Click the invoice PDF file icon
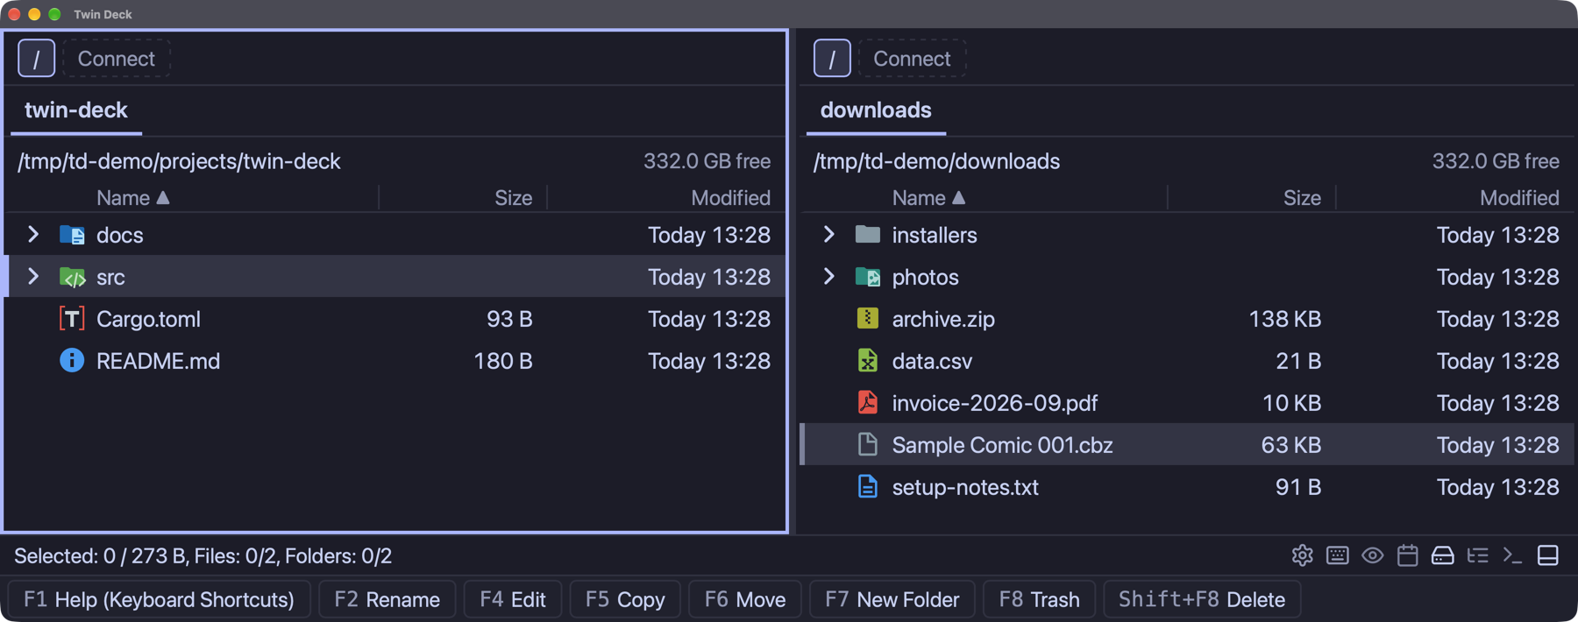This screenshot has width=1578, height=622. coord(867,402)
